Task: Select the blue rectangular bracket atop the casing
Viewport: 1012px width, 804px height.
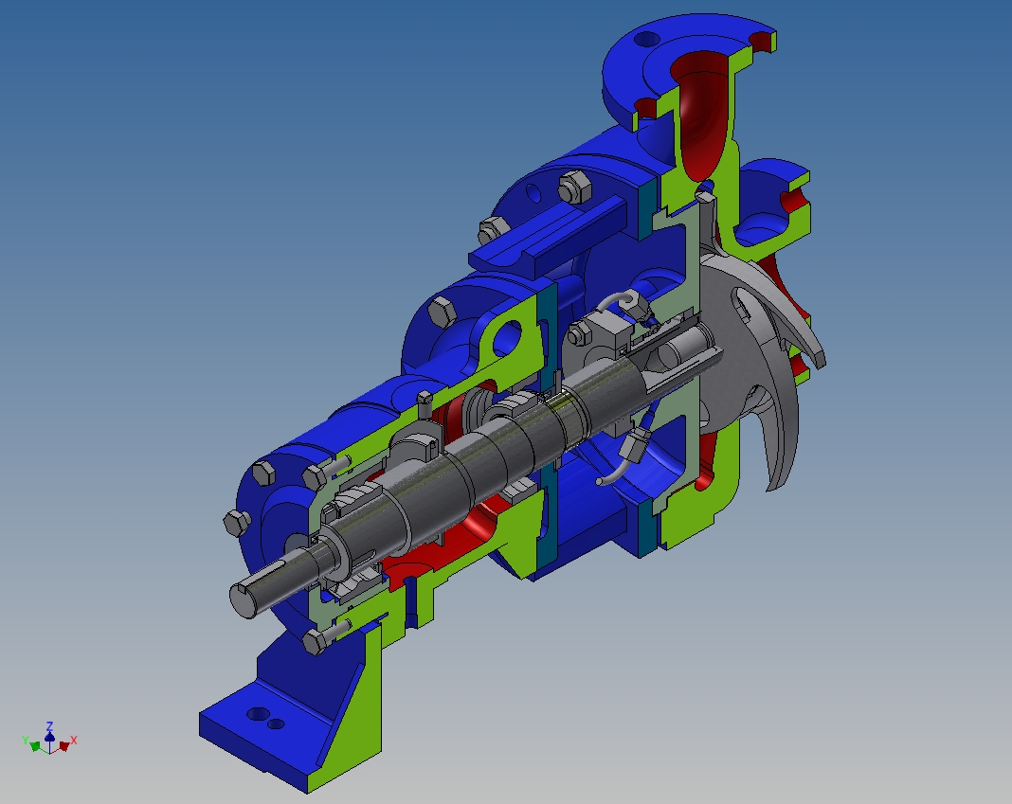Action: pyautogui.click(x=549, y=238)
